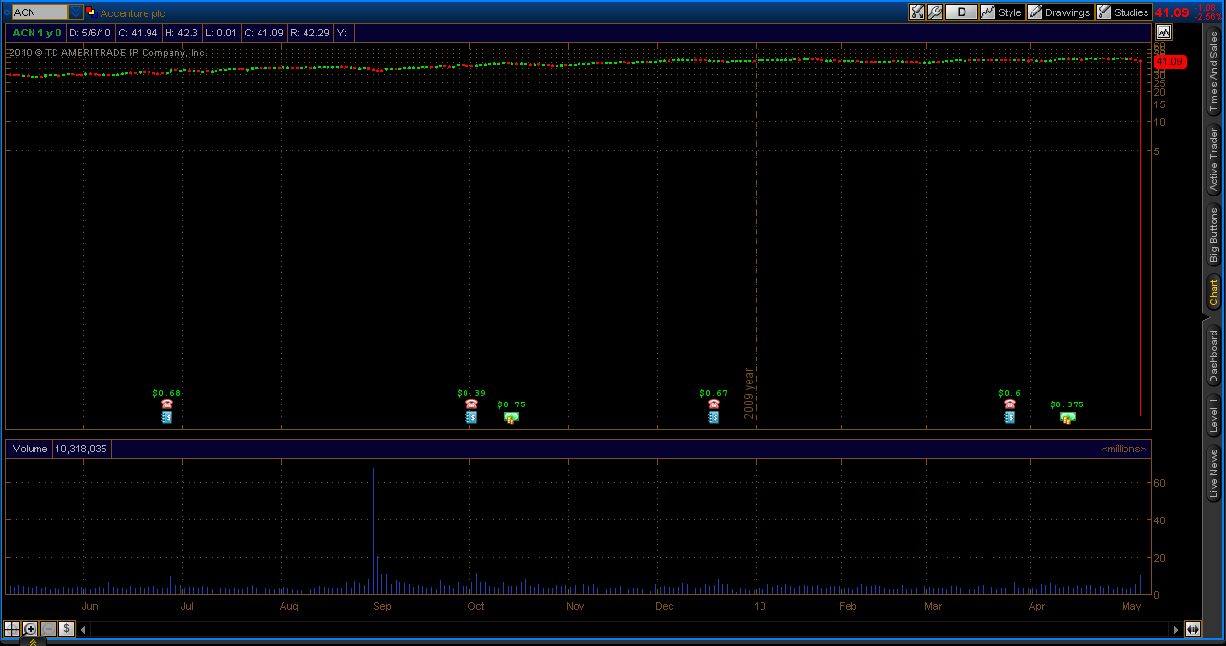The image size is (1226, 646).
Task: Click the Sep label on time axis
Action: (x=381, y=606)
